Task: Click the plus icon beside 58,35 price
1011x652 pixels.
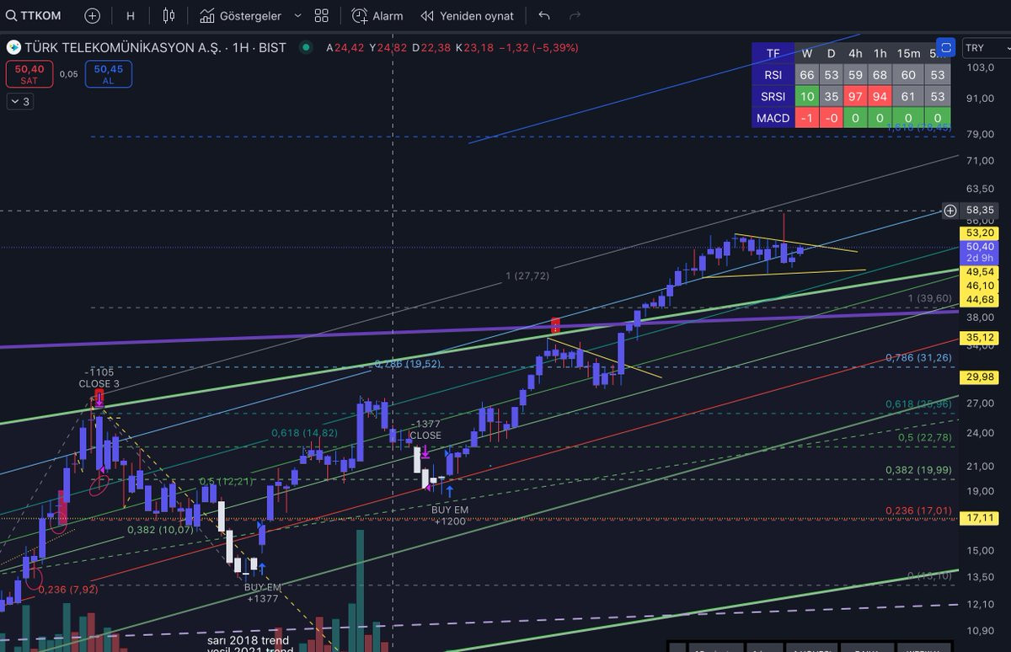Action: tap(949, 210)
